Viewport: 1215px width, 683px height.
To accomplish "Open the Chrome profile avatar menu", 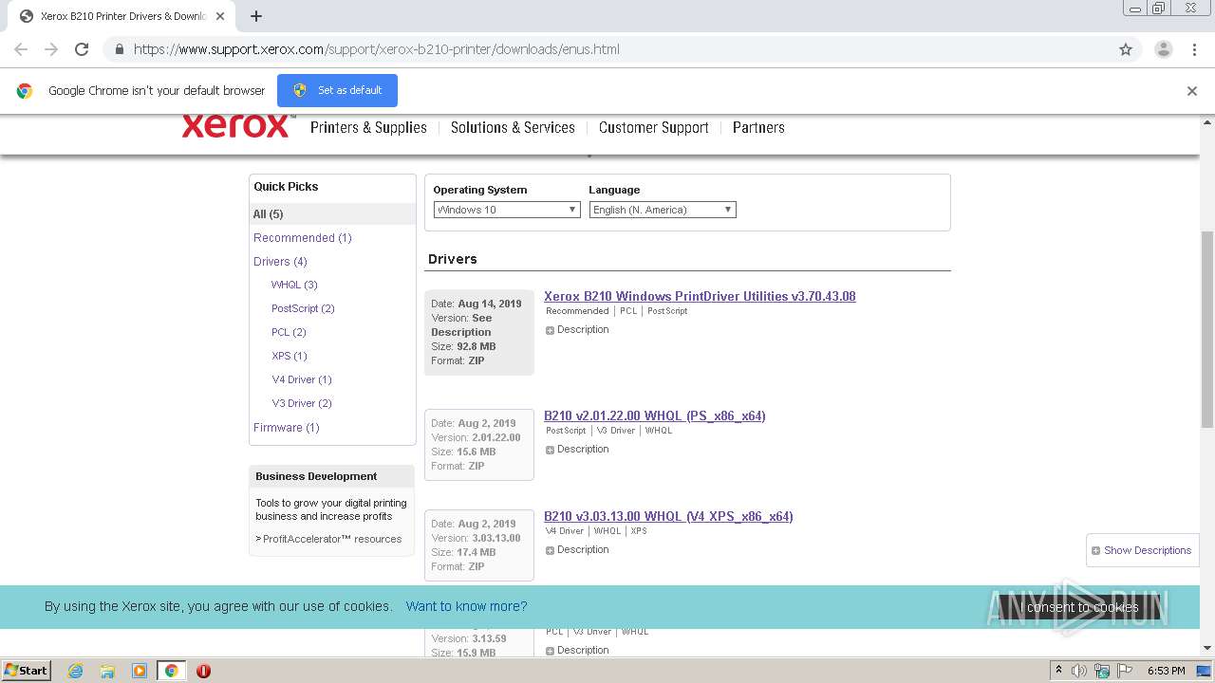I will [x=1164, y=49].
